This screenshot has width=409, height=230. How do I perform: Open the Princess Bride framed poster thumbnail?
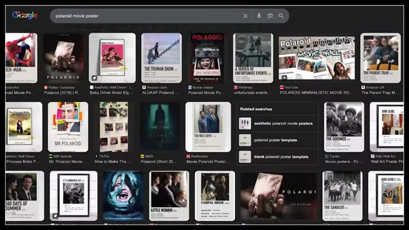click(x=24, y=126)
